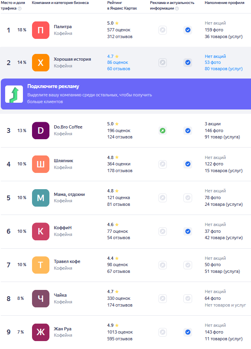Click the green arrow icon in ad banner
The width and height of the screenshot is (251, 349).
click(14, 94)
